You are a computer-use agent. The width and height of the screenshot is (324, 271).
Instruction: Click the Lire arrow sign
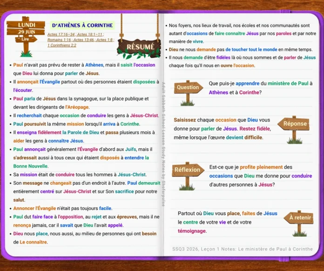(26, 39)
